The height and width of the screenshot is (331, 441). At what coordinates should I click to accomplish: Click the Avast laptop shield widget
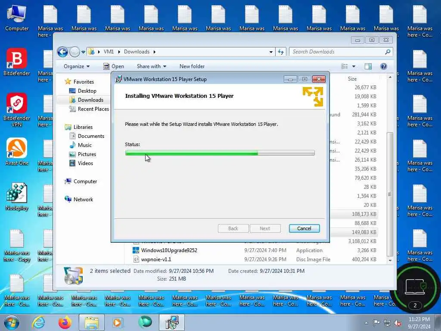pos(415,287)
